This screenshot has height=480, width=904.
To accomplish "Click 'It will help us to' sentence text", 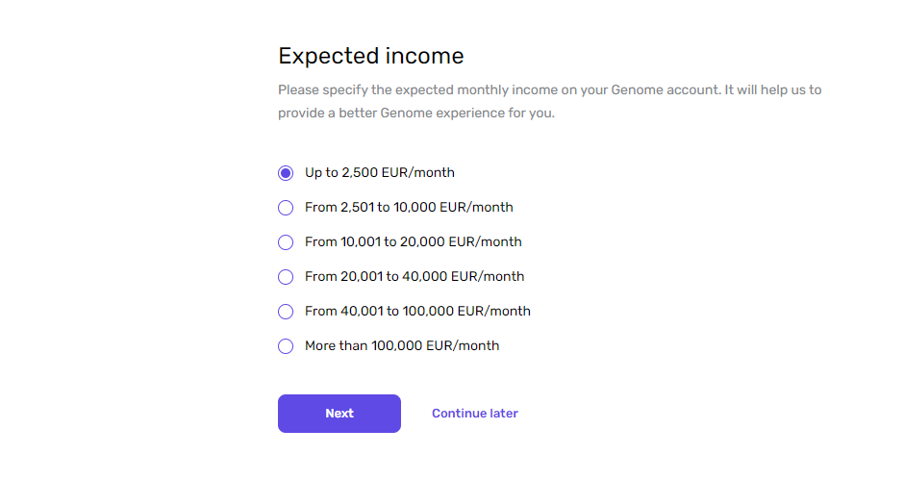I will tap(773, 90).
